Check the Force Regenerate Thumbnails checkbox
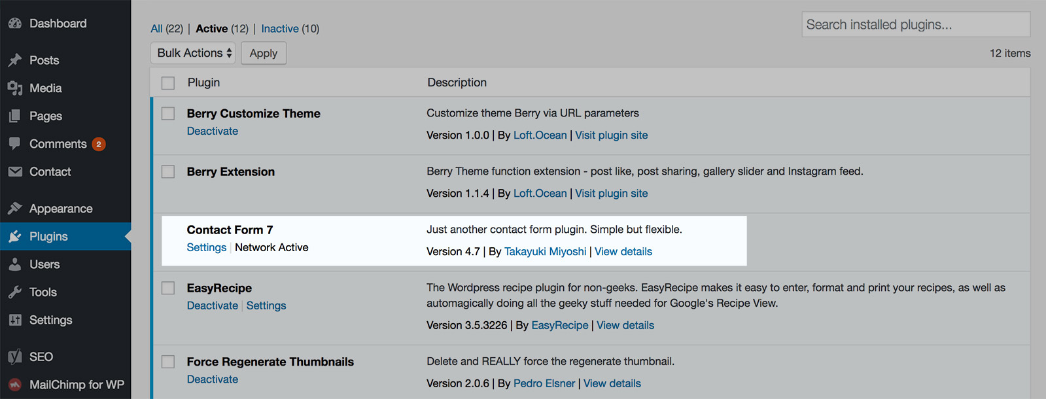 pos(168,362)
